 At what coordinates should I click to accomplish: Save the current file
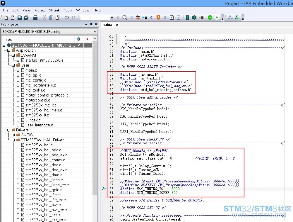tap(19, 18)
